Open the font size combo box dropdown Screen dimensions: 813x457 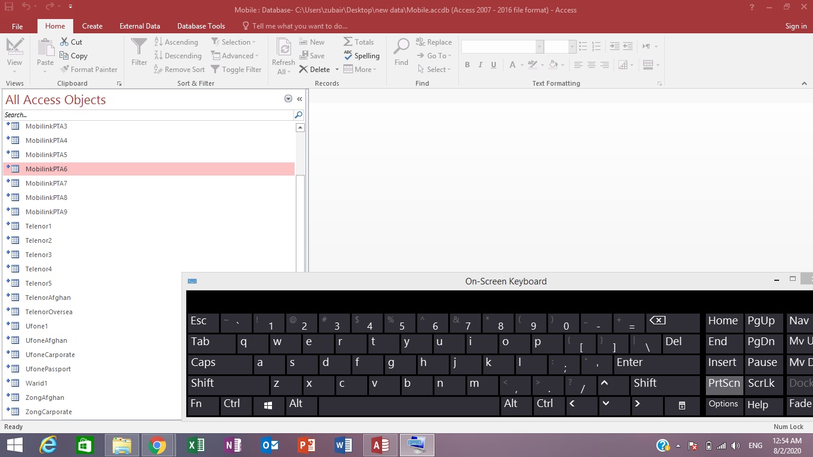click(572, 46)
